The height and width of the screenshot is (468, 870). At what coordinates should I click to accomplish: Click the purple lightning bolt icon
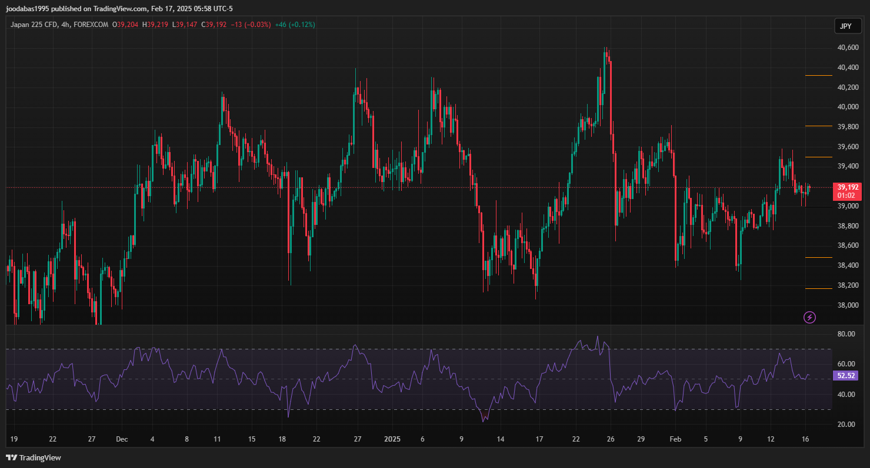click(810, 318)
